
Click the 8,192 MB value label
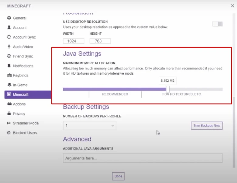click(168, 81)
